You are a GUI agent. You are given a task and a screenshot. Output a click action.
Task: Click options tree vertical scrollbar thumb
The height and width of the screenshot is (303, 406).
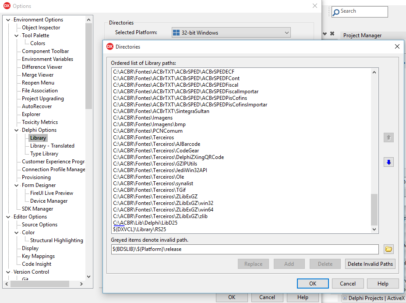(x=88, y=66)
